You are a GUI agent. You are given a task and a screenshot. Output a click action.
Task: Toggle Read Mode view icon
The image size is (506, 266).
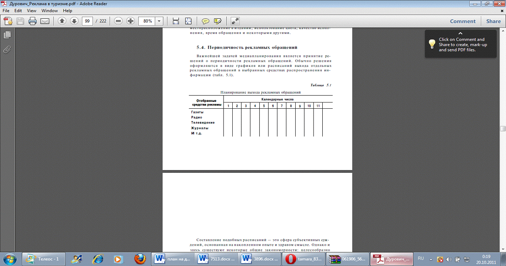[235, 21]
